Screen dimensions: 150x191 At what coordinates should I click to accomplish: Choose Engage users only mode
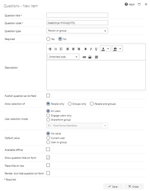tap(48, 115)
